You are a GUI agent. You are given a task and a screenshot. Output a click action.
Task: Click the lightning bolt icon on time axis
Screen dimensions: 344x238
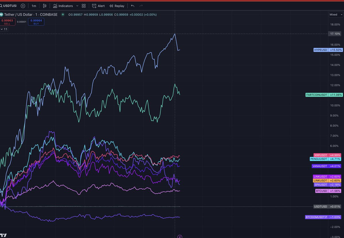click(x=180, y=237)
